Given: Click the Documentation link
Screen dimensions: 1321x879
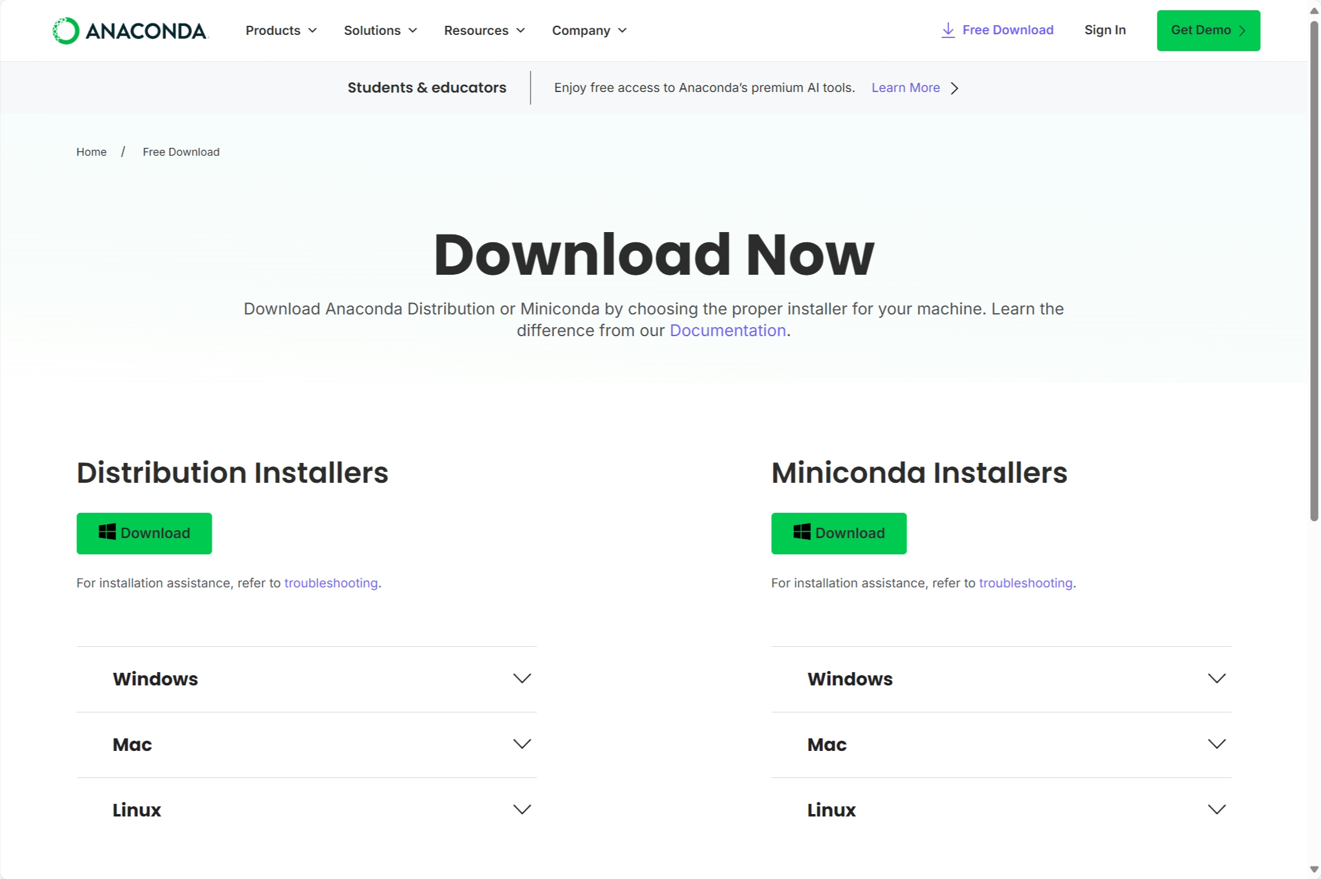Looking at the screenshot, I should click(x=727, y=330).
